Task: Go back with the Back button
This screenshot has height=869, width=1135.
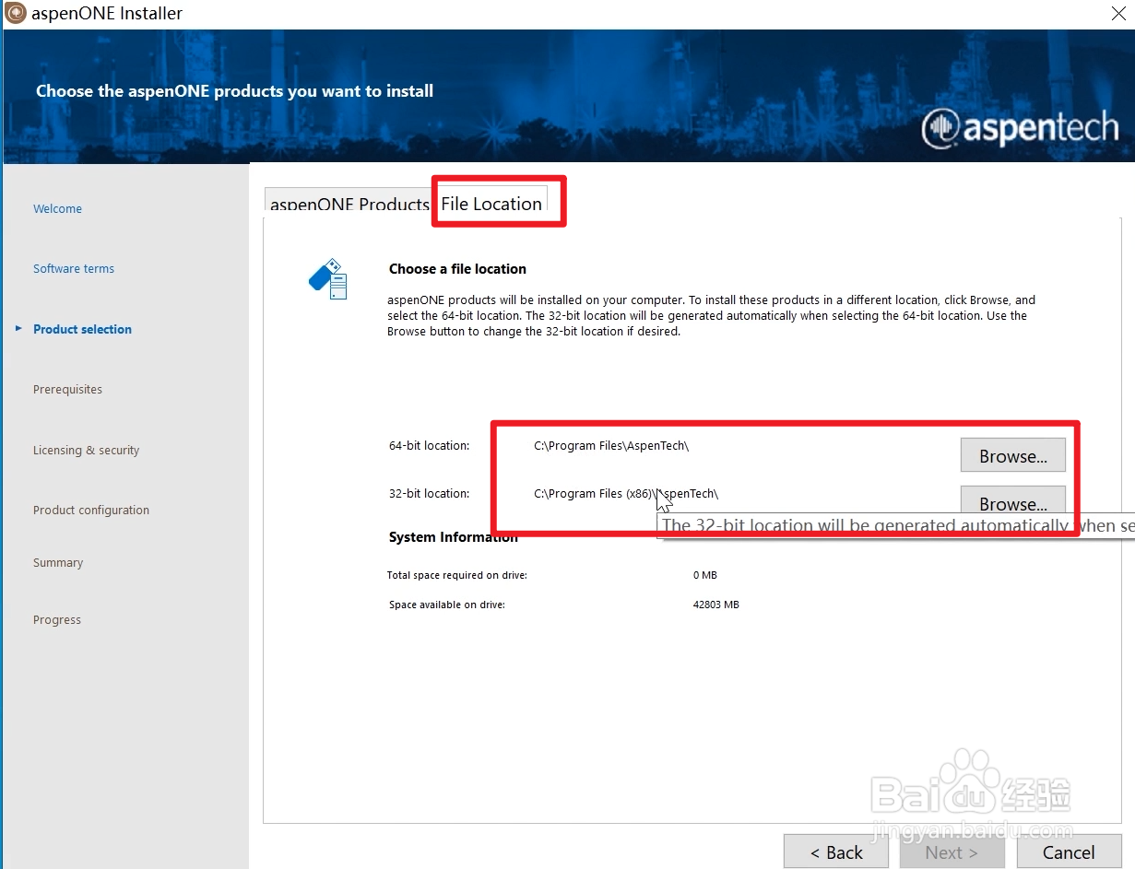Action: (836, 851)
